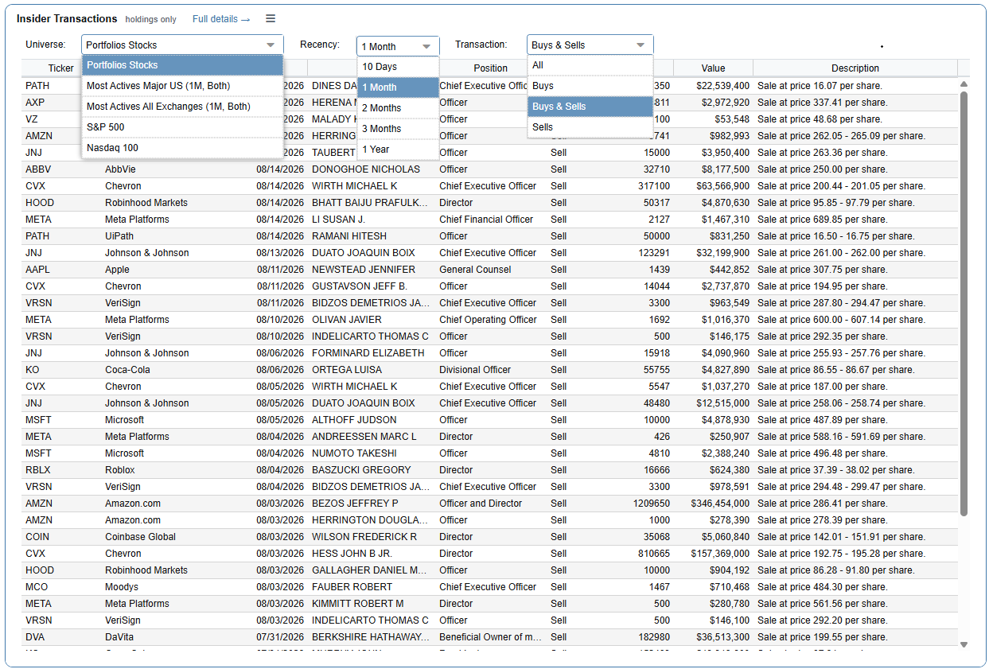Select Nasdaq 100 universe option
Screen dimensions: 989x669
pyautogui.click(x=182, y=148)
